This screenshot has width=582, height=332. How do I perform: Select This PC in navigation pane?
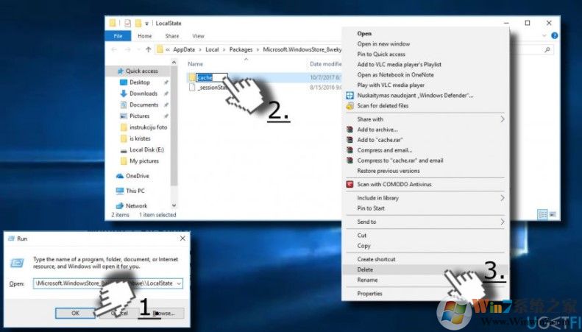pos(135,191)
